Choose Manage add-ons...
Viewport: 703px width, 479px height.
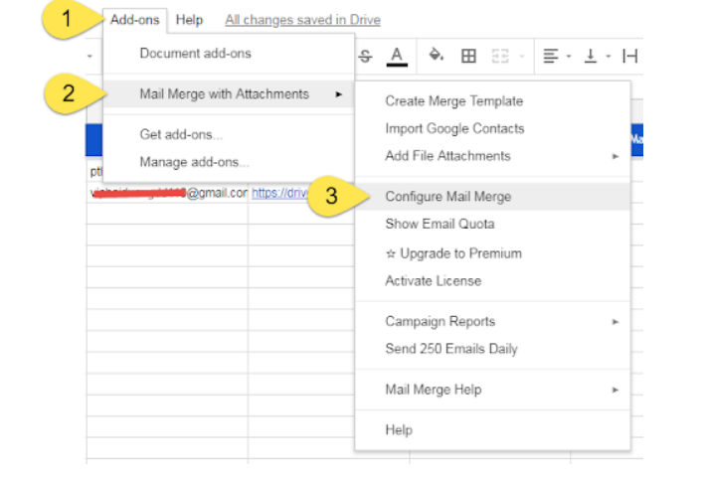tap(229, 162)
